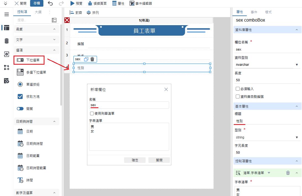Click the database icon in left sidebar
The image size is (302, 196).
click(6, 41)
